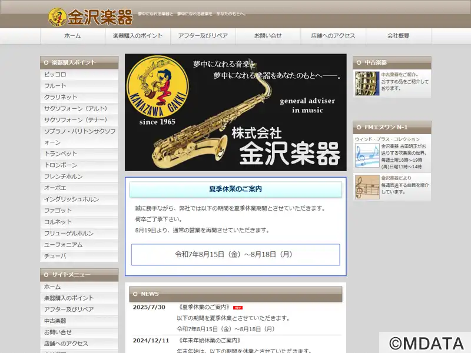Select フレンチホルン in instrument list
Image resolution: width=471 pixels, height=353 pixels.
point(79,176)
